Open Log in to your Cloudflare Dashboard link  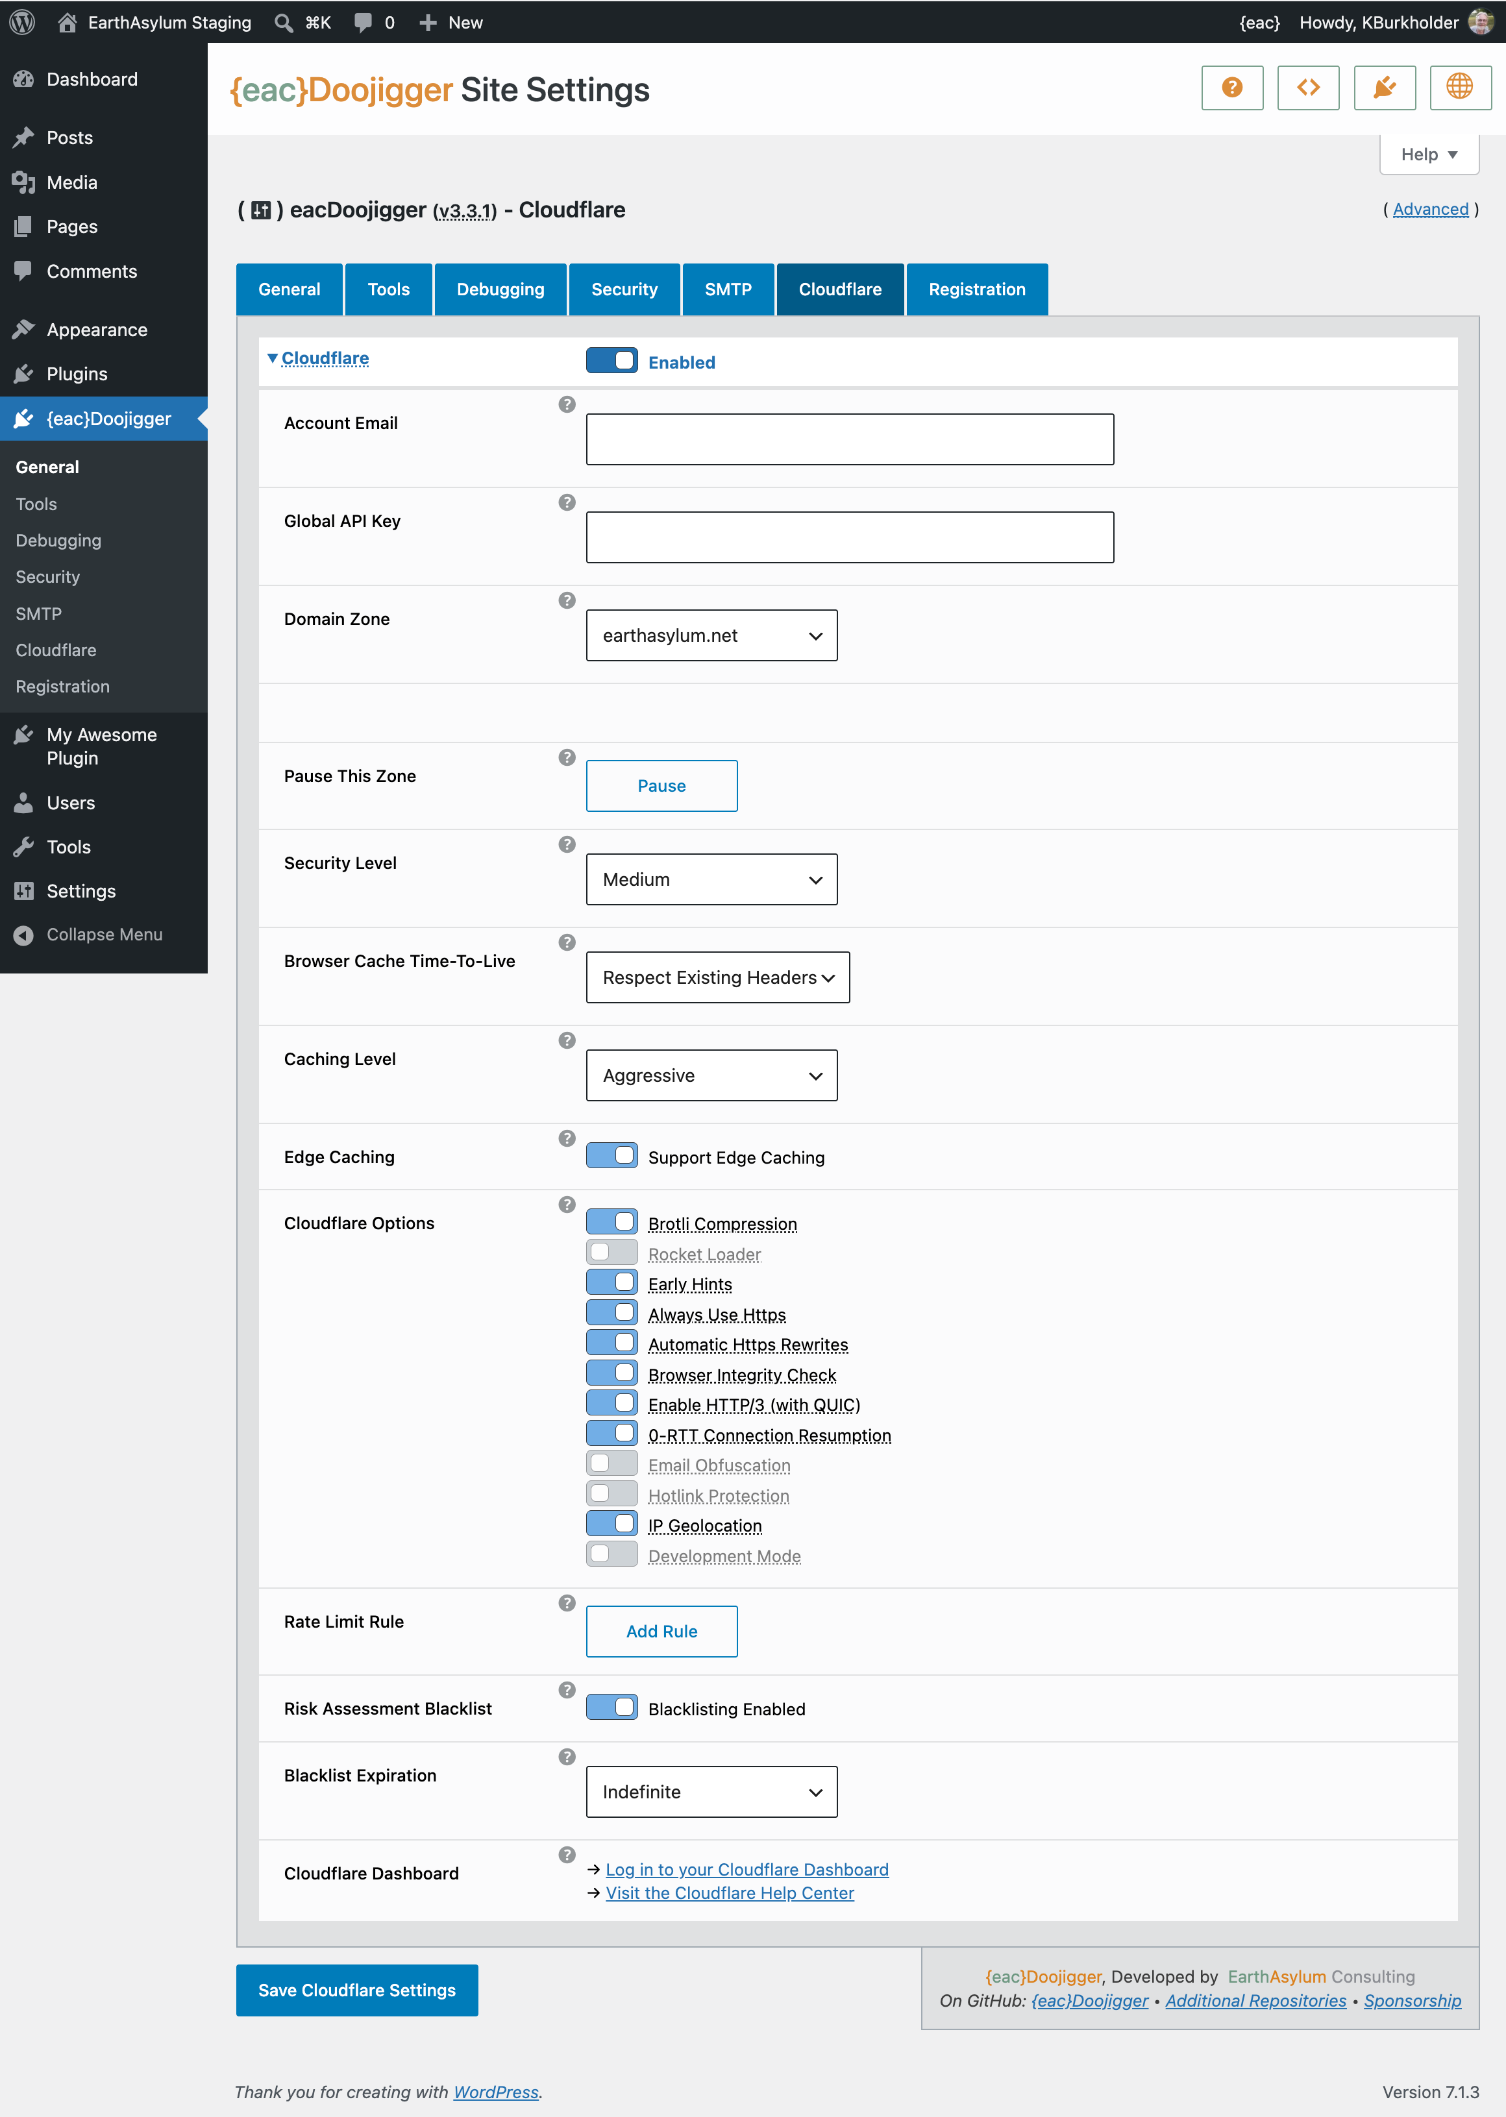coord(747,1870)
